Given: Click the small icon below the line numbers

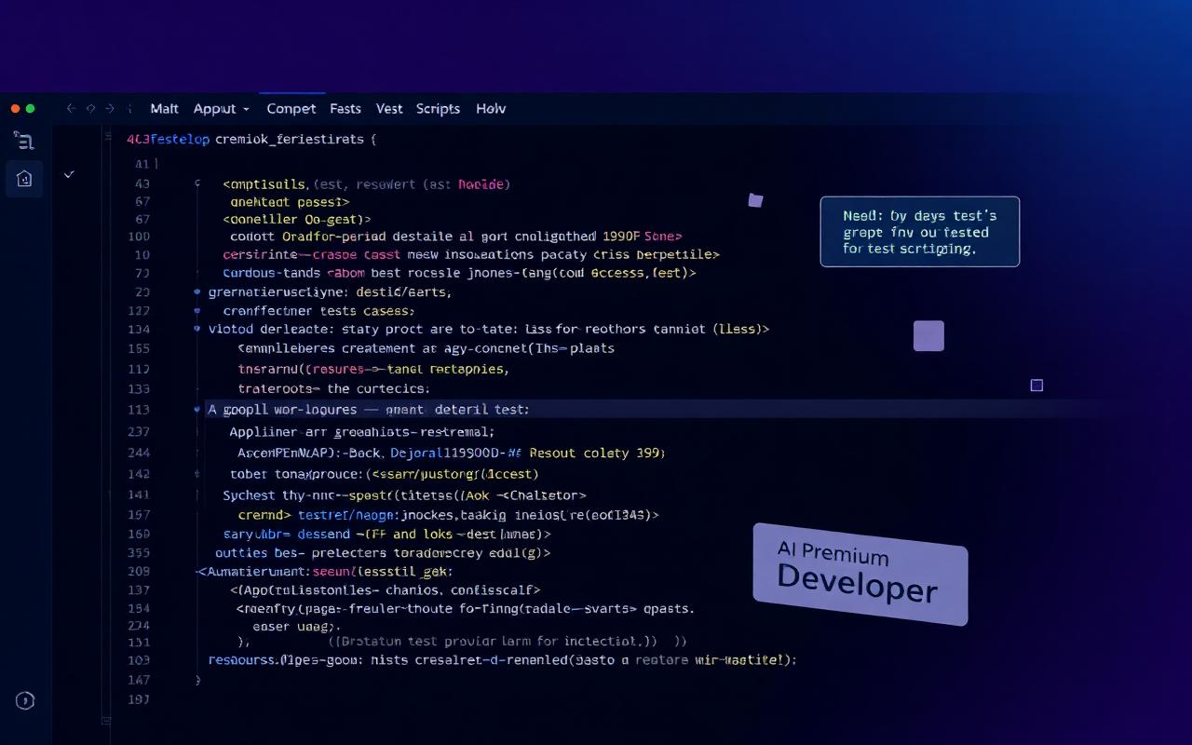Looking at the screenshot, I should tap(105, 720).
